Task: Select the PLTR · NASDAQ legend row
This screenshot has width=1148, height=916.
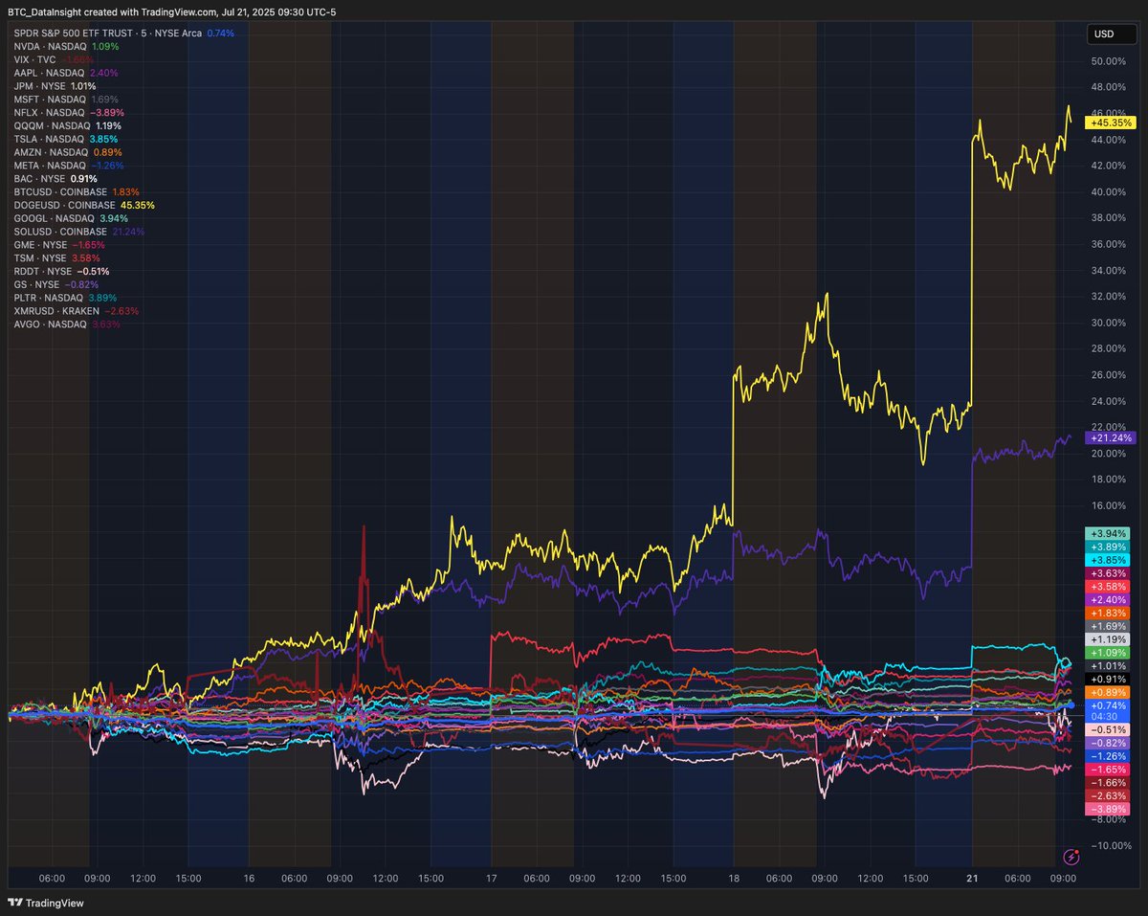Action: (66, 299)
